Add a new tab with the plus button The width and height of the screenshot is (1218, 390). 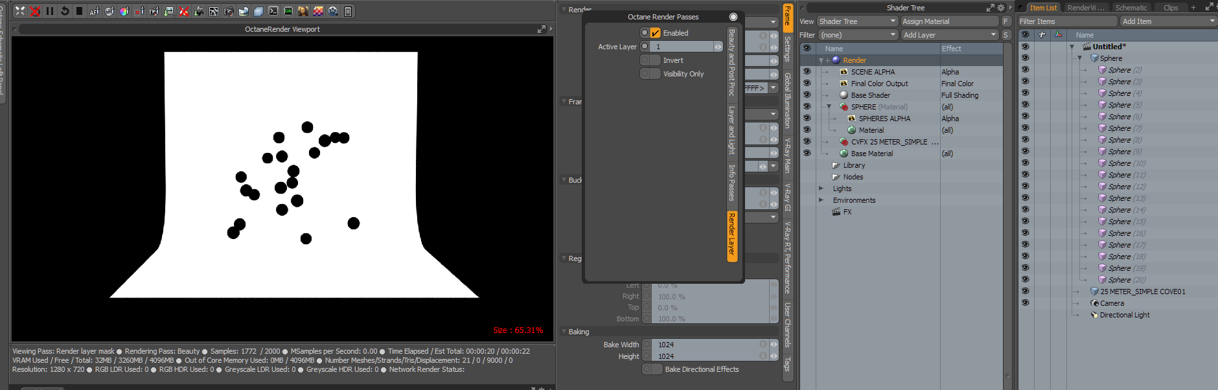click(1193, 8)
